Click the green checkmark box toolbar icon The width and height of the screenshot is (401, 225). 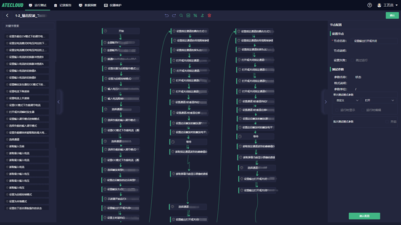(188, 15)
